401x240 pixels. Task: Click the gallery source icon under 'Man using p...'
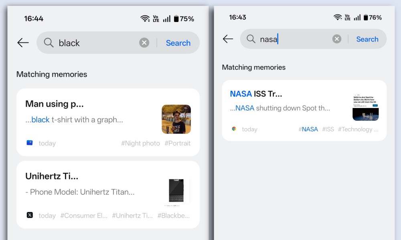(x=30, y=143)
